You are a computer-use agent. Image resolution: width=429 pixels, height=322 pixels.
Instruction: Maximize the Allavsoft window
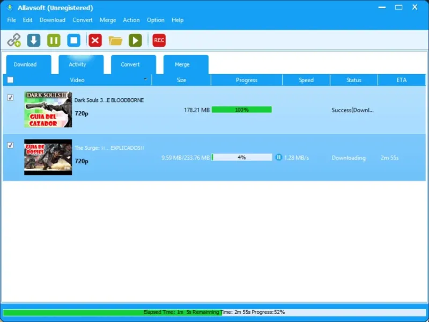coord(398,8)
